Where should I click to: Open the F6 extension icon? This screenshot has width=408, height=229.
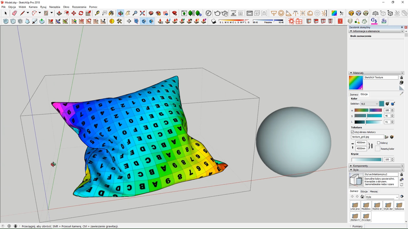384,21
